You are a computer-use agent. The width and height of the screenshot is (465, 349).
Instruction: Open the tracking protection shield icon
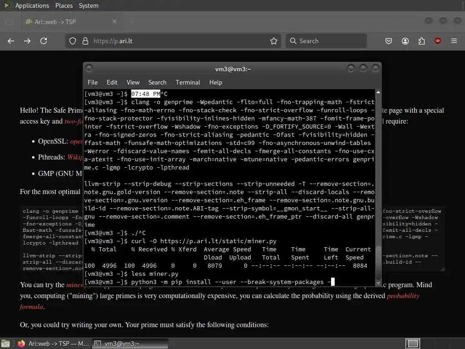point(73,41)
